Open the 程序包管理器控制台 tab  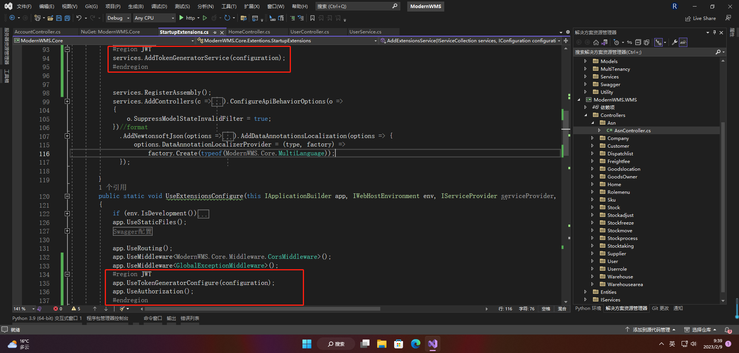point(107,318)
